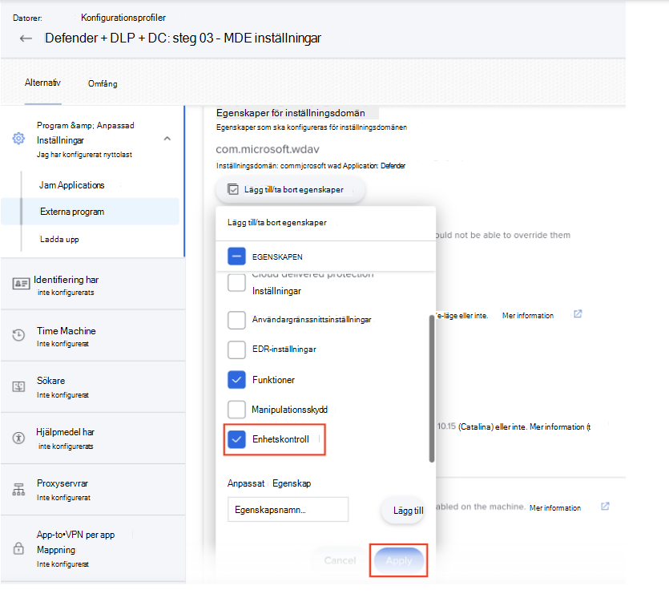Image resolution: width=669 pixels, height=598 pixels.
Task: Open Identifiering payload section
Action: 93,285
